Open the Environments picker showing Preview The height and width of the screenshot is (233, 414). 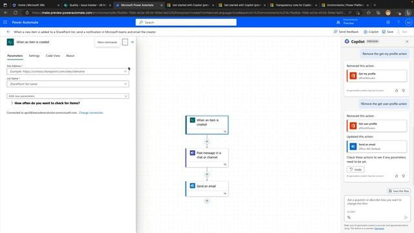[x=348, y=21]
